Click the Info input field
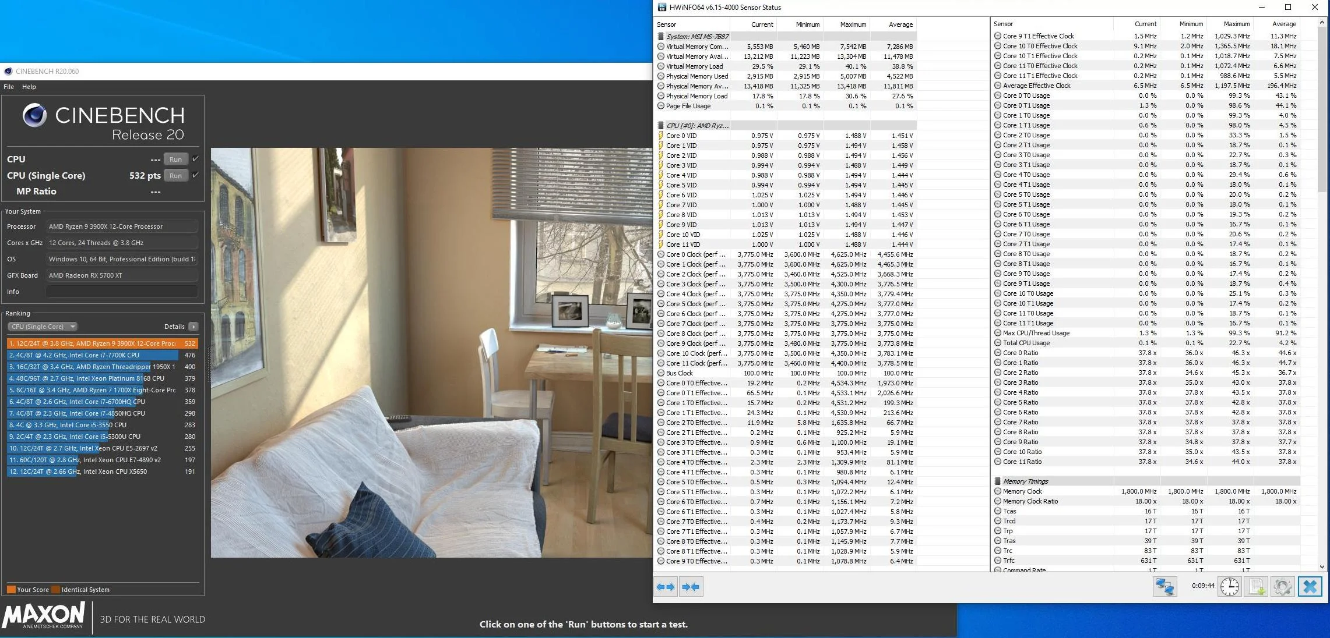The width and height of the screenshot is (1330, 638). click(122, 292)
